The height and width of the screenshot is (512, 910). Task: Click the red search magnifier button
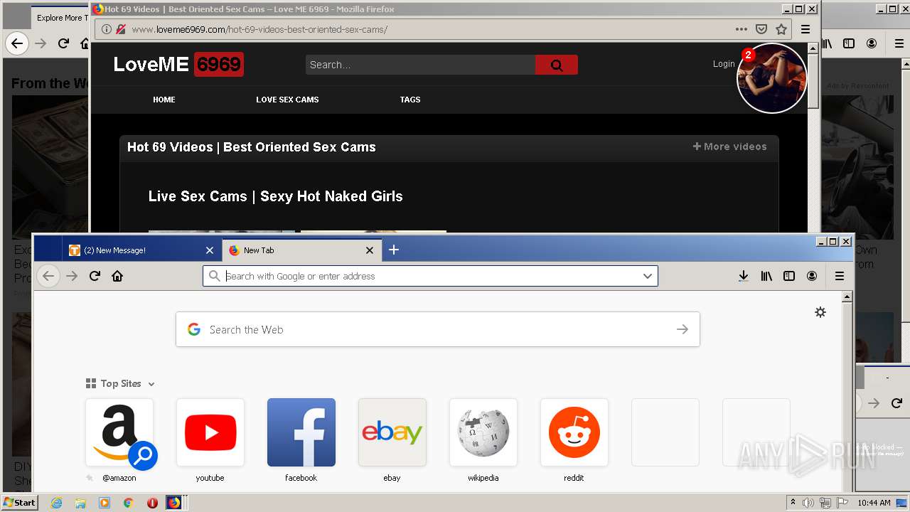point(557,65)
